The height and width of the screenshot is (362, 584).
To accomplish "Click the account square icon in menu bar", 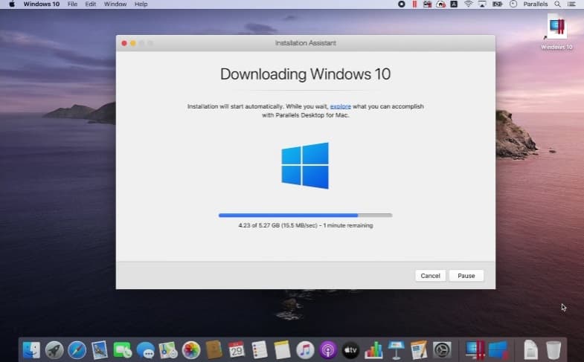I will point(454,4).
